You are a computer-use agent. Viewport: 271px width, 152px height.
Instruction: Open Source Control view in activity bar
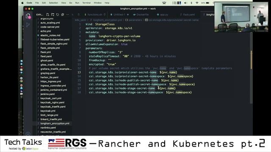tap(28, 25)
